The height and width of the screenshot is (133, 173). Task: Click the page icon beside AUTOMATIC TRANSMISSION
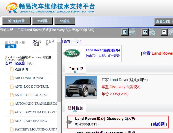point(12,104)
